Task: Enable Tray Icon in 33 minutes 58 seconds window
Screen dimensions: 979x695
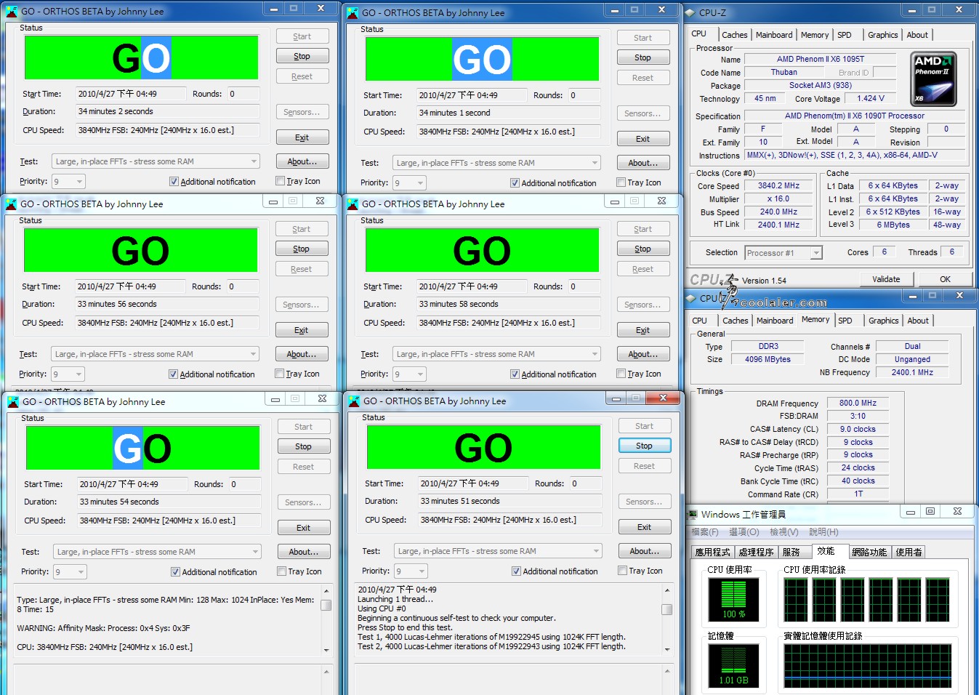Action: (x=621, y=374)
